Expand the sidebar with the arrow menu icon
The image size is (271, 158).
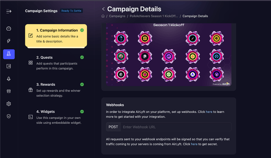[8, 11]
